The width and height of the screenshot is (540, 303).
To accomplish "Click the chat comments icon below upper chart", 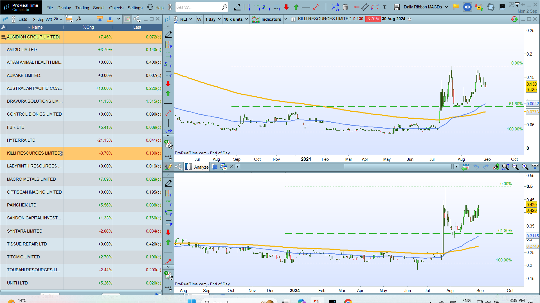I will [x=215, y=167].
